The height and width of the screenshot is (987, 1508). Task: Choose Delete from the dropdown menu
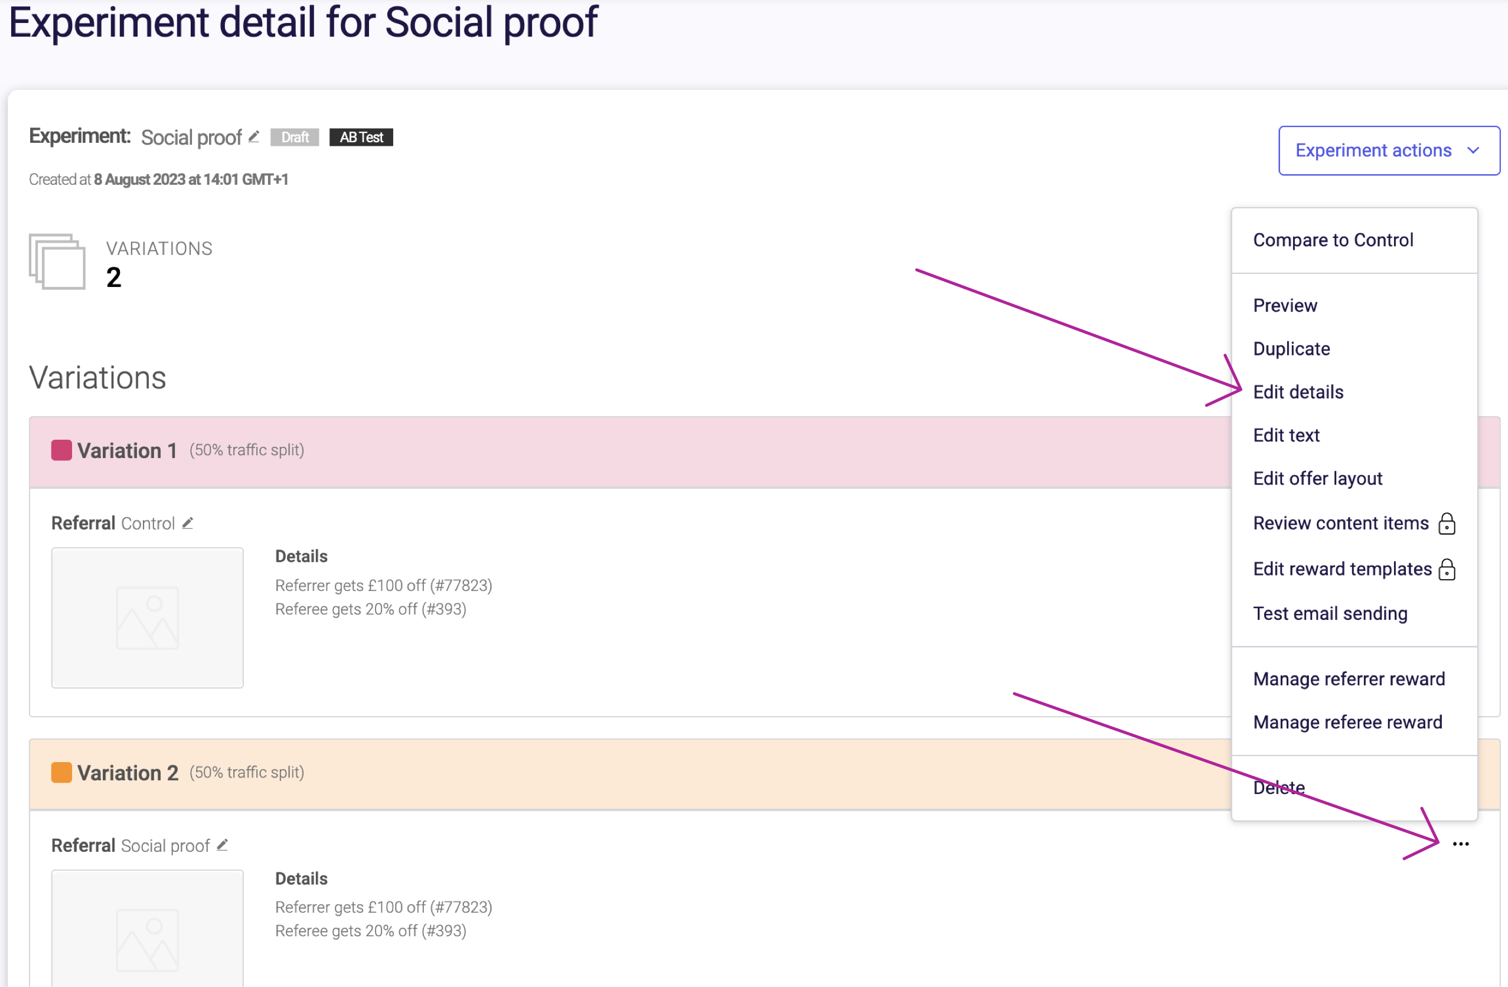click(1279, 787)
